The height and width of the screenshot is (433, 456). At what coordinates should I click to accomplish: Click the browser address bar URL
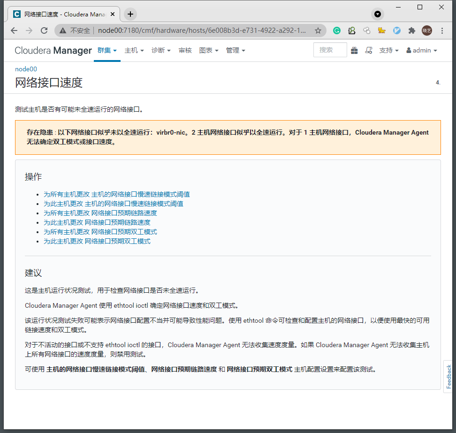pyautogui.click(x=202, y=30)
